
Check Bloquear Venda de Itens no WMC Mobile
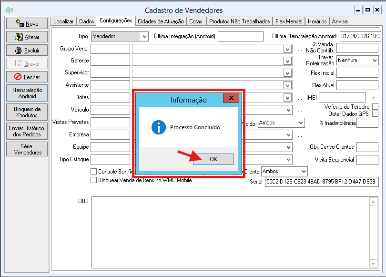pyautogui.click(x=94, y=180)
